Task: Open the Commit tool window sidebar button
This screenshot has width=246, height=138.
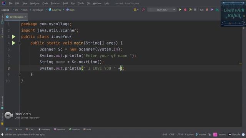Action: [x=2, y=33]
